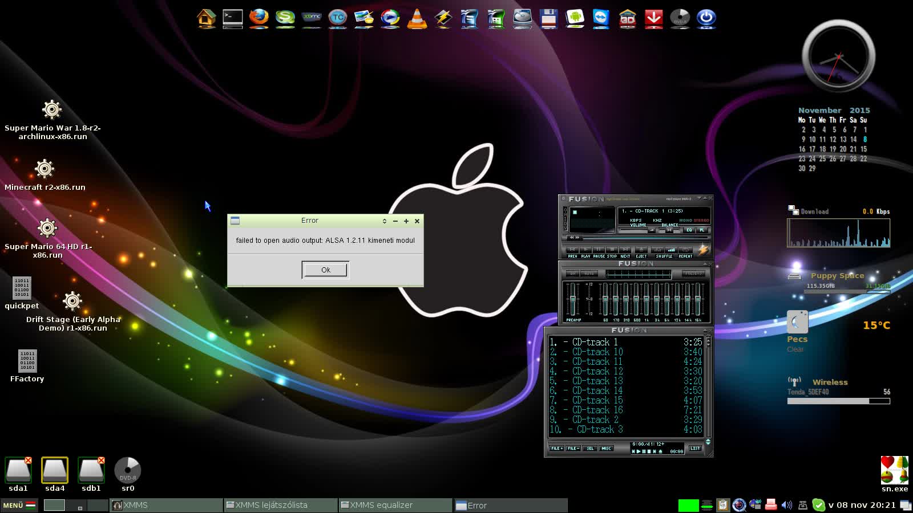Image resolution: width=913 pixels, height=513 pixels.
Task: Click the playlist vertical scrollbar
Action: click(x=708, y=386)
